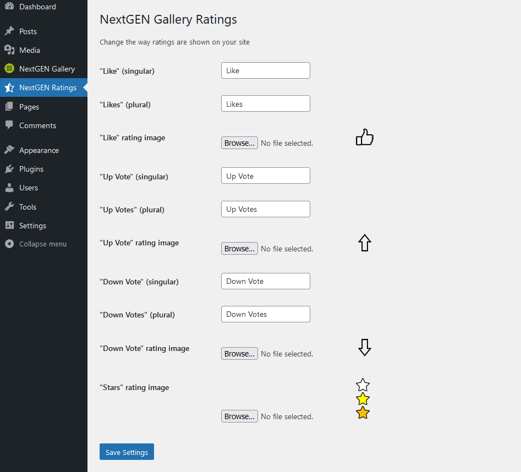This screenshot has width=521, height=472.
Task: Open the Posts menu
Action: tap(28, 31)
